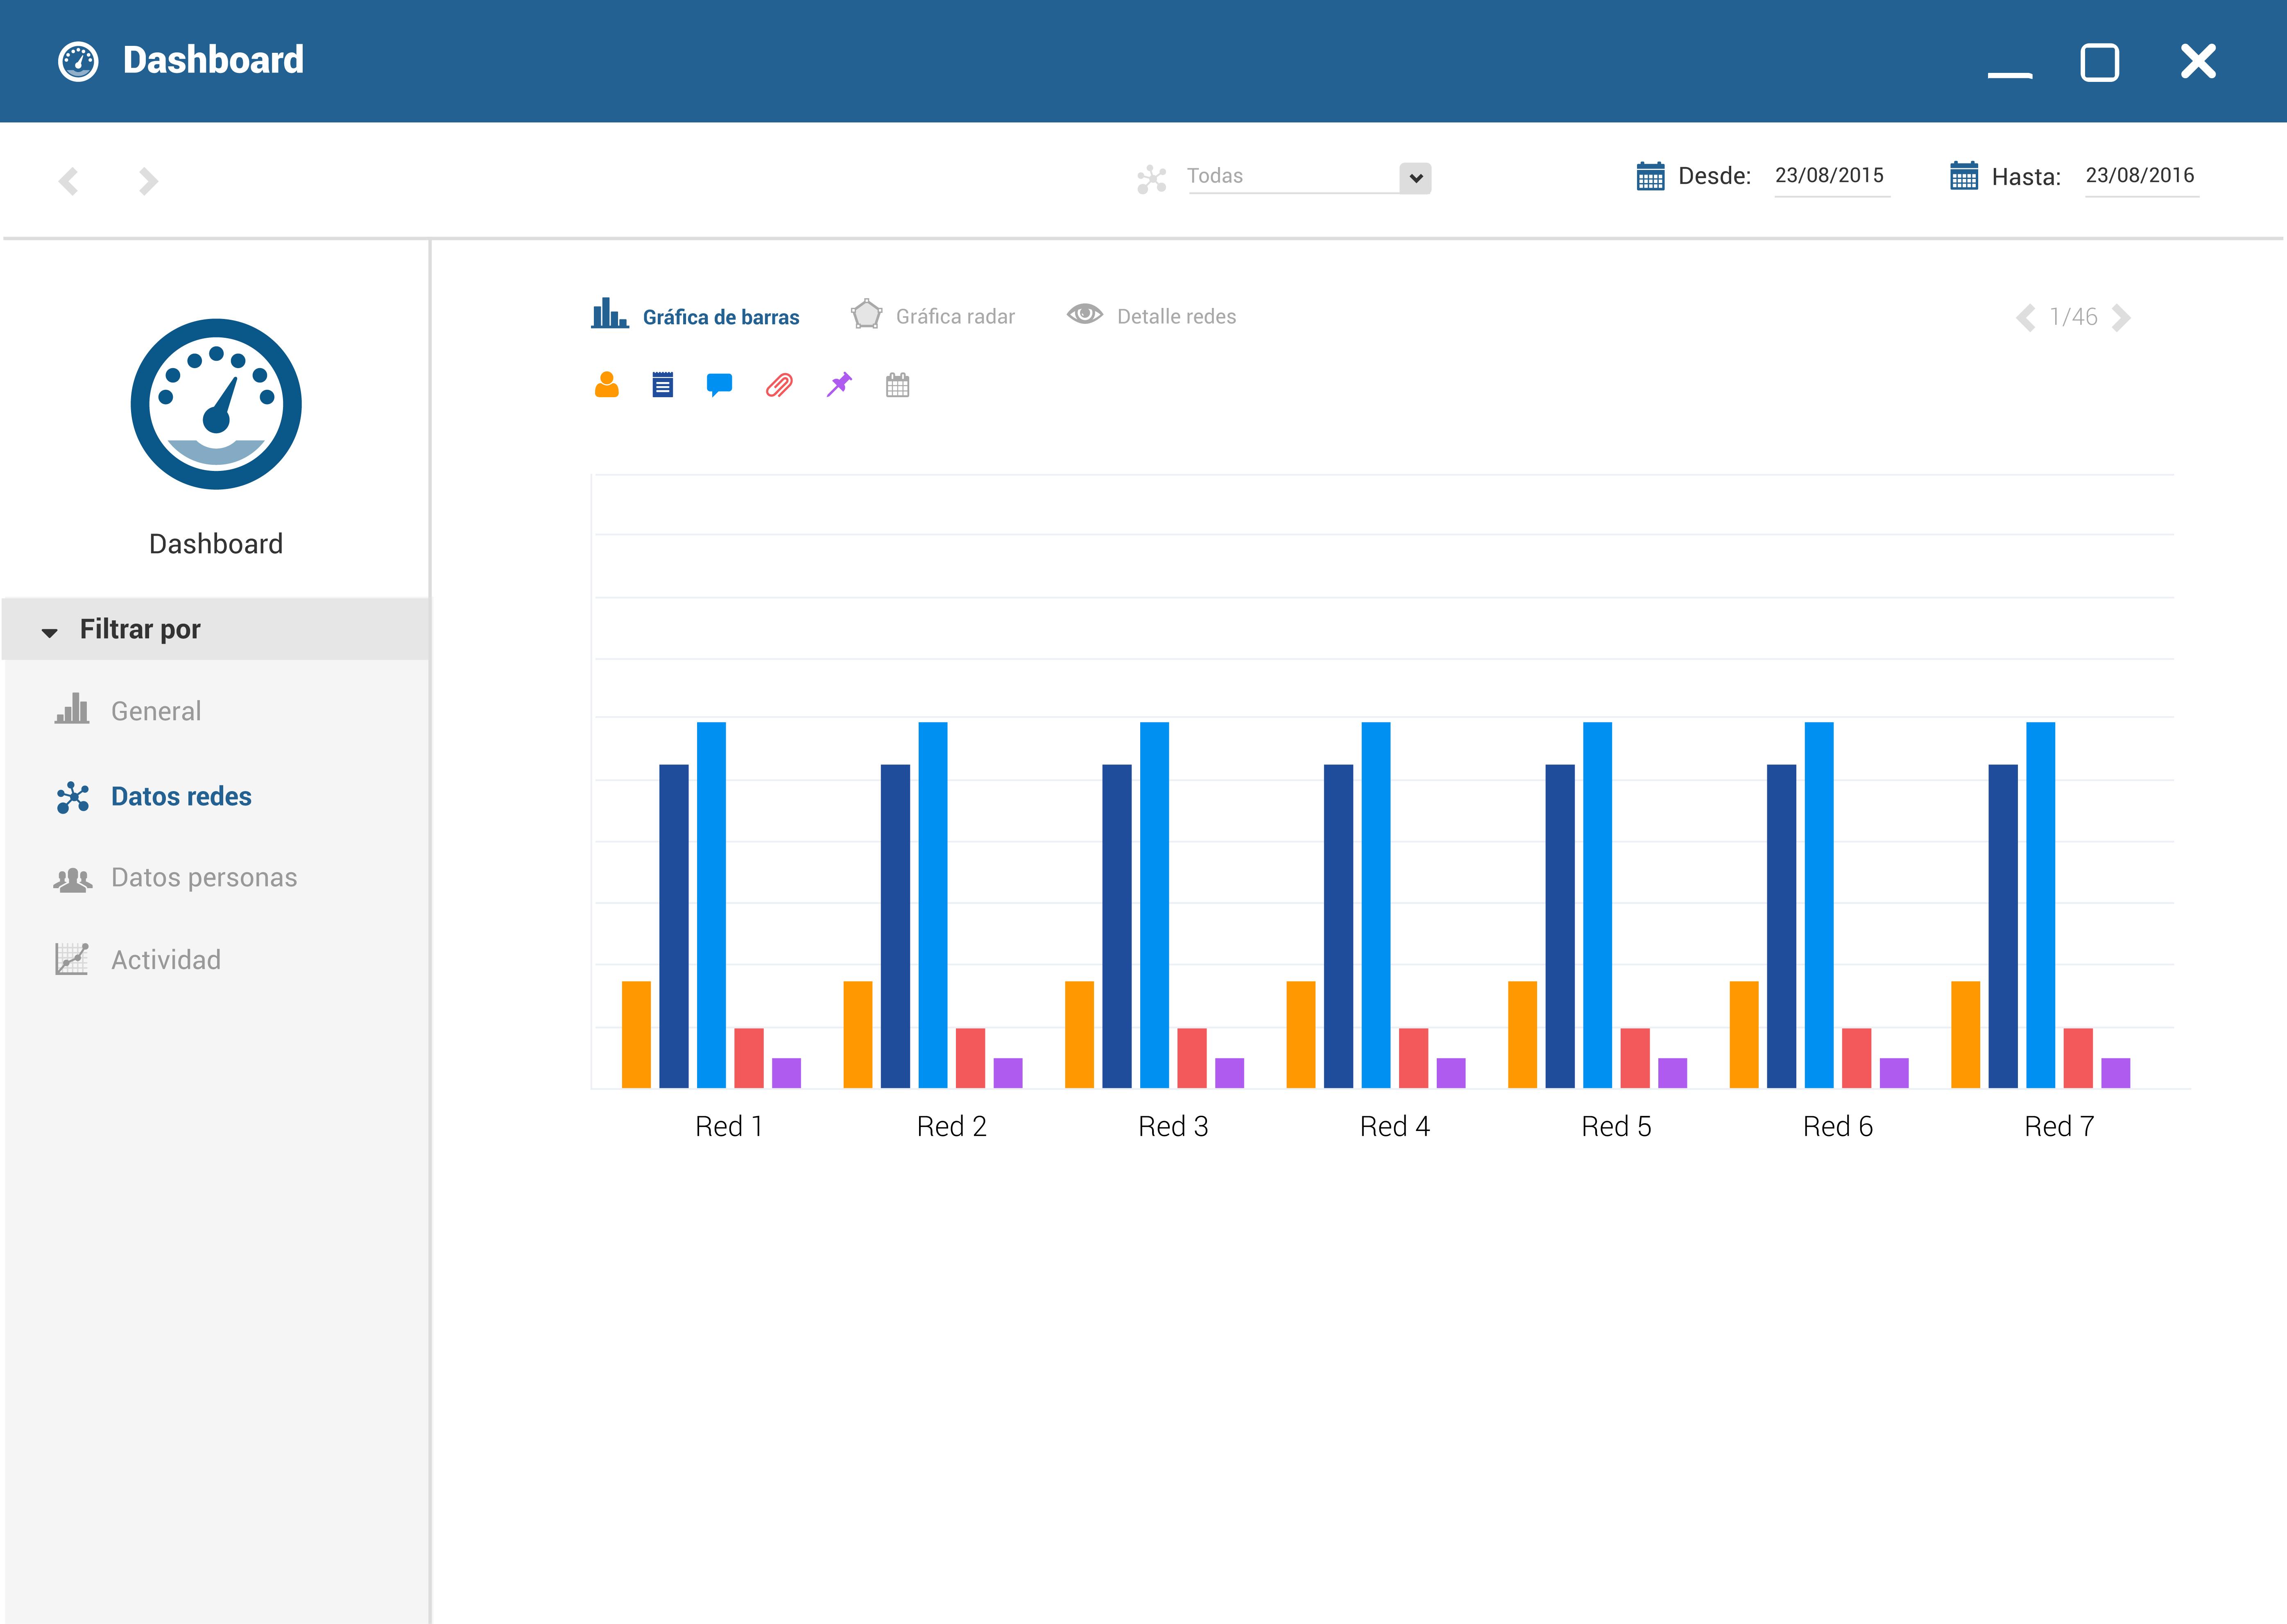
Task: Click the General bar chart sidebar icon
Action: (x=72, y=709)
